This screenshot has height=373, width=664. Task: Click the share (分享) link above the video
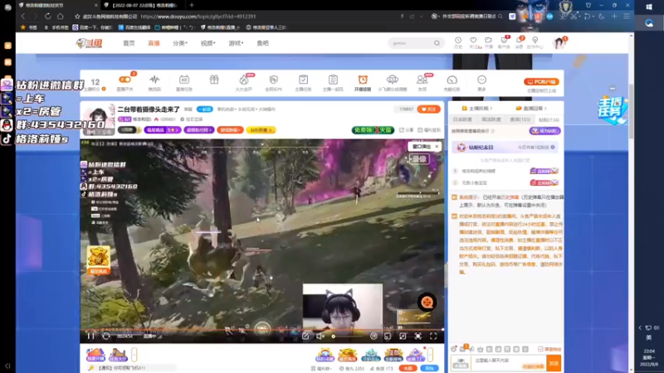[407, 130]
